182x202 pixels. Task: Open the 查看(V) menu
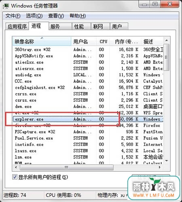[x=56, y=16]
